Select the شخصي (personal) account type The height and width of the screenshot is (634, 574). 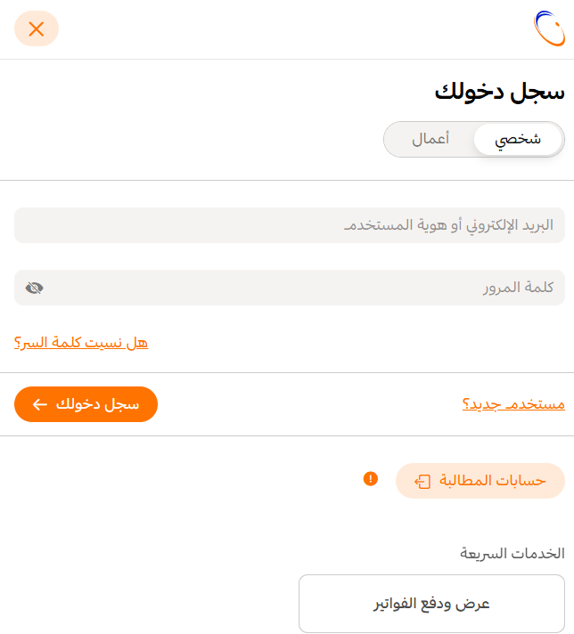coord(518,140)
